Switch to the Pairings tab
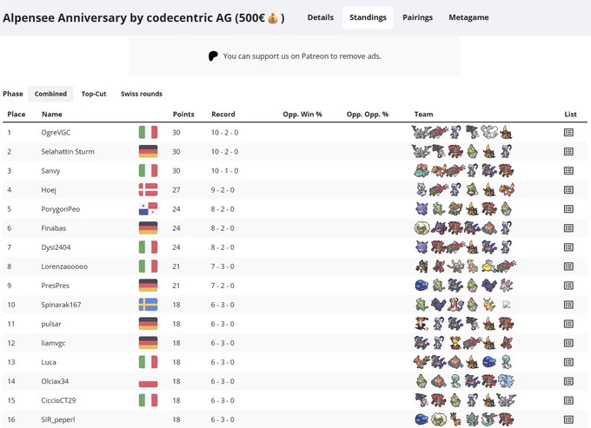 pos(418,17)
